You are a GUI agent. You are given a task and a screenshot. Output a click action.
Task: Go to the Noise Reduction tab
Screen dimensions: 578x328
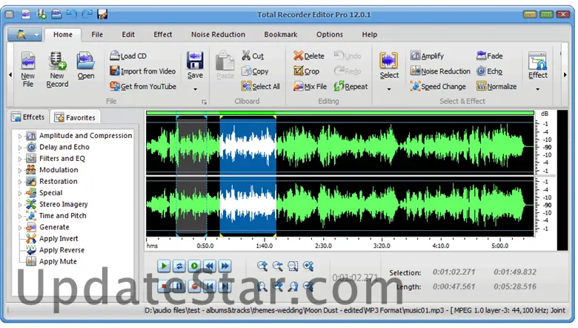[x=218, y=34]
